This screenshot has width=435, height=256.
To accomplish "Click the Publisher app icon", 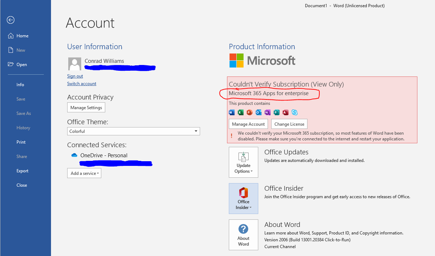I will (277, 112).
